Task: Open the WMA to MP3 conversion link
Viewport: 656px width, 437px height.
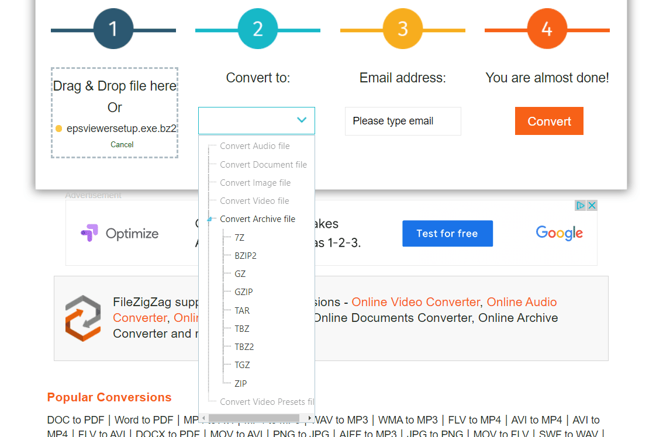Action: click(408, 420)
